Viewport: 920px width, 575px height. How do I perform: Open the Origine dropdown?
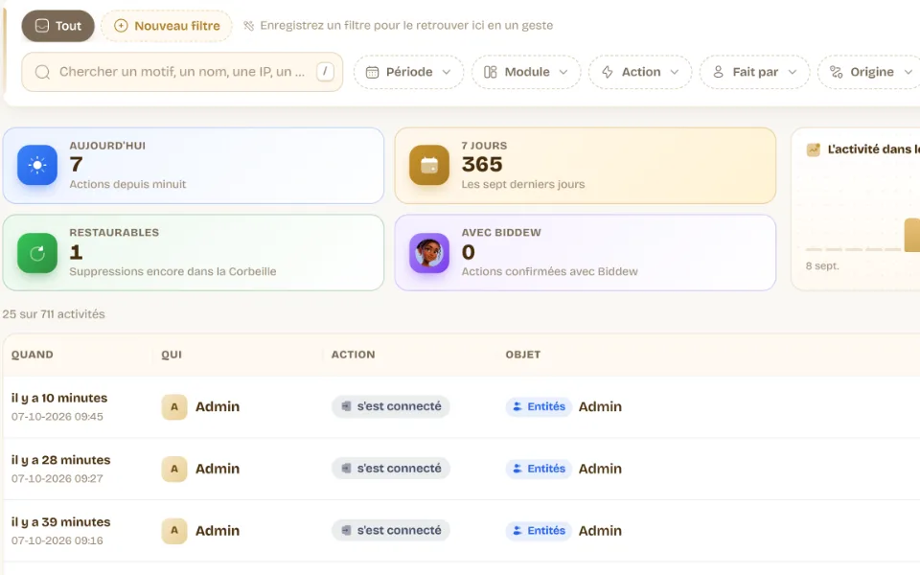[871, 72]
